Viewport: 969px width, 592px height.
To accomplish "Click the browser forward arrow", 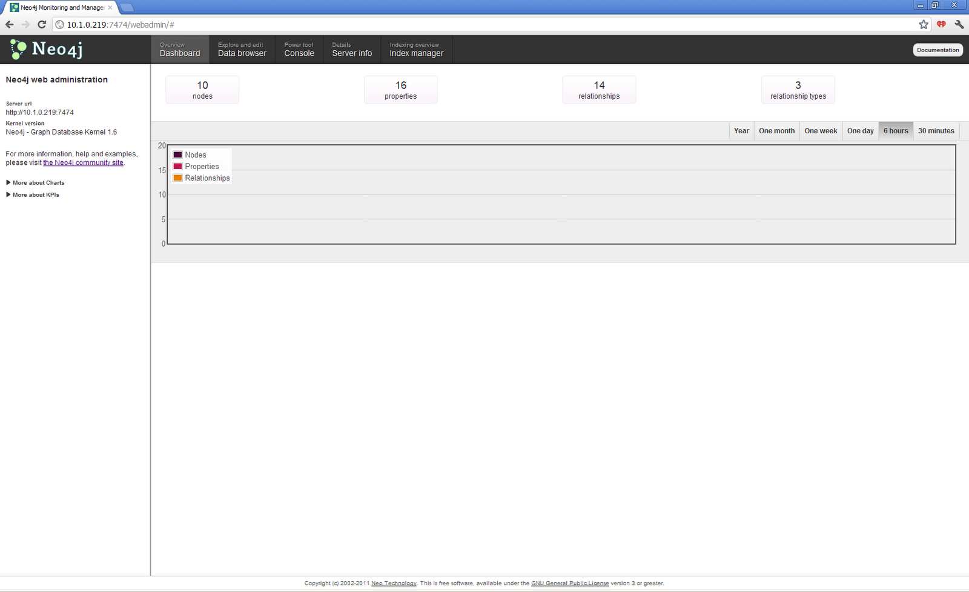I will click(25, 24).
